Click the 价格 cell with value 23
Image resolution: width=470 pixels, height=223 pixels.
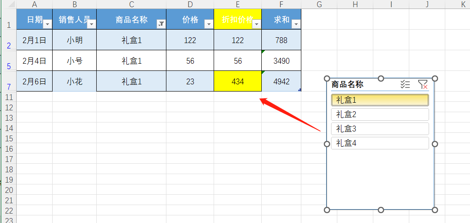[x=190, y=81]
